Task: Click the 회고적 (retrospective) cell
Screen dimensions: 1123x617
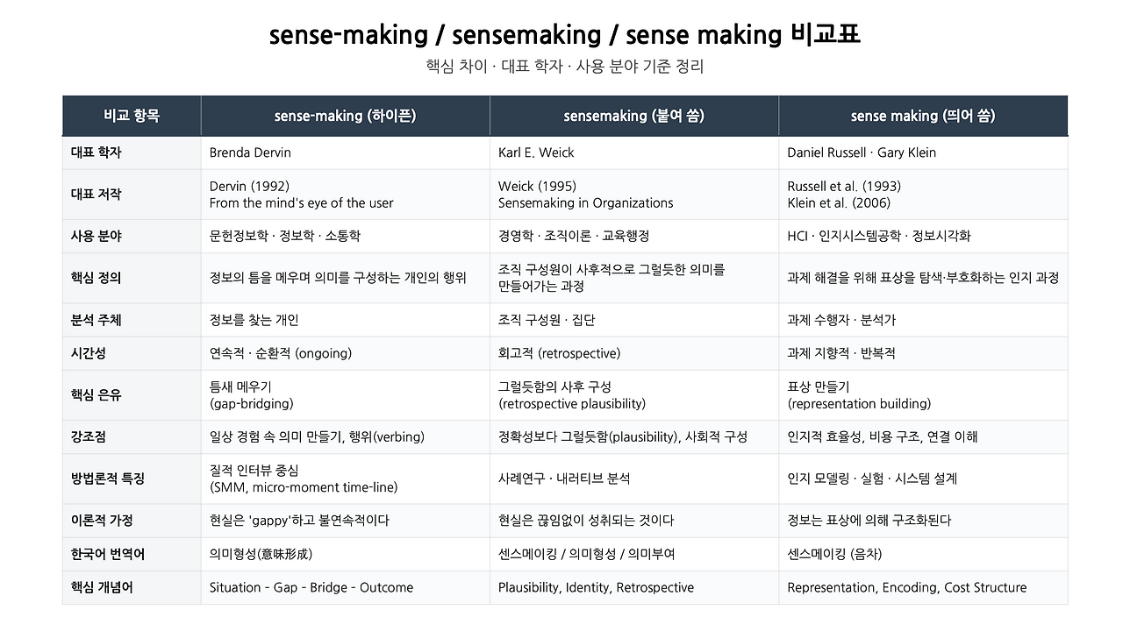Action: click(633, 353)
